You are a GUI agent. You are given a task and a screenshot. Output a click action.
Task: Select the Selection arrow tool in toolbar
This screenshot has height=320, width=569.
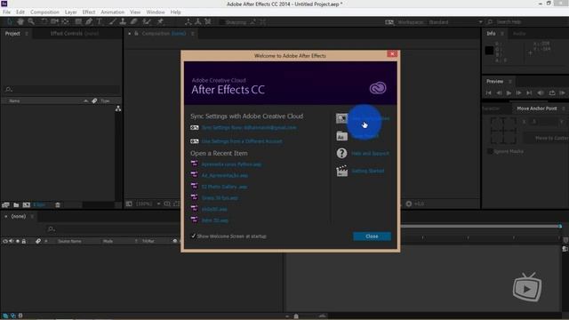pos(10,21)
